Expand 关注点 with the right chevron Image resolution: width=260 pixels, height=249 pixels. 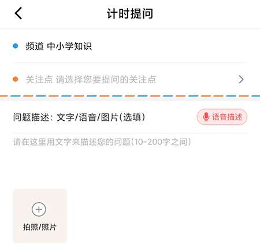point(241,79)
